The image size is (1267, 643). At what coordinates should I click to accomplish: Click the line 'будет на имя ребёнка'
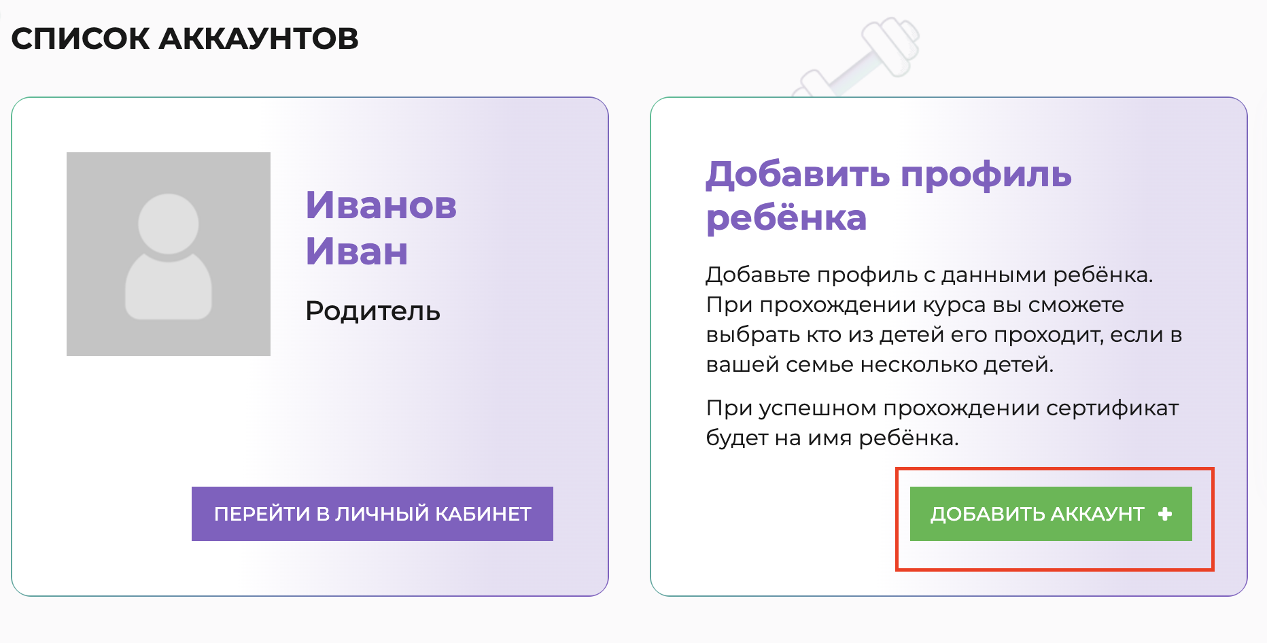point(832,438)
